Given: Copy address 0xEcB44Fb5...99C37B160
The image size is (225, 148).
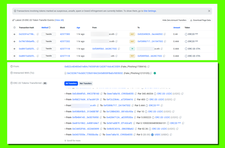Looking at the screenshot, I should click(x=101, y=94).
